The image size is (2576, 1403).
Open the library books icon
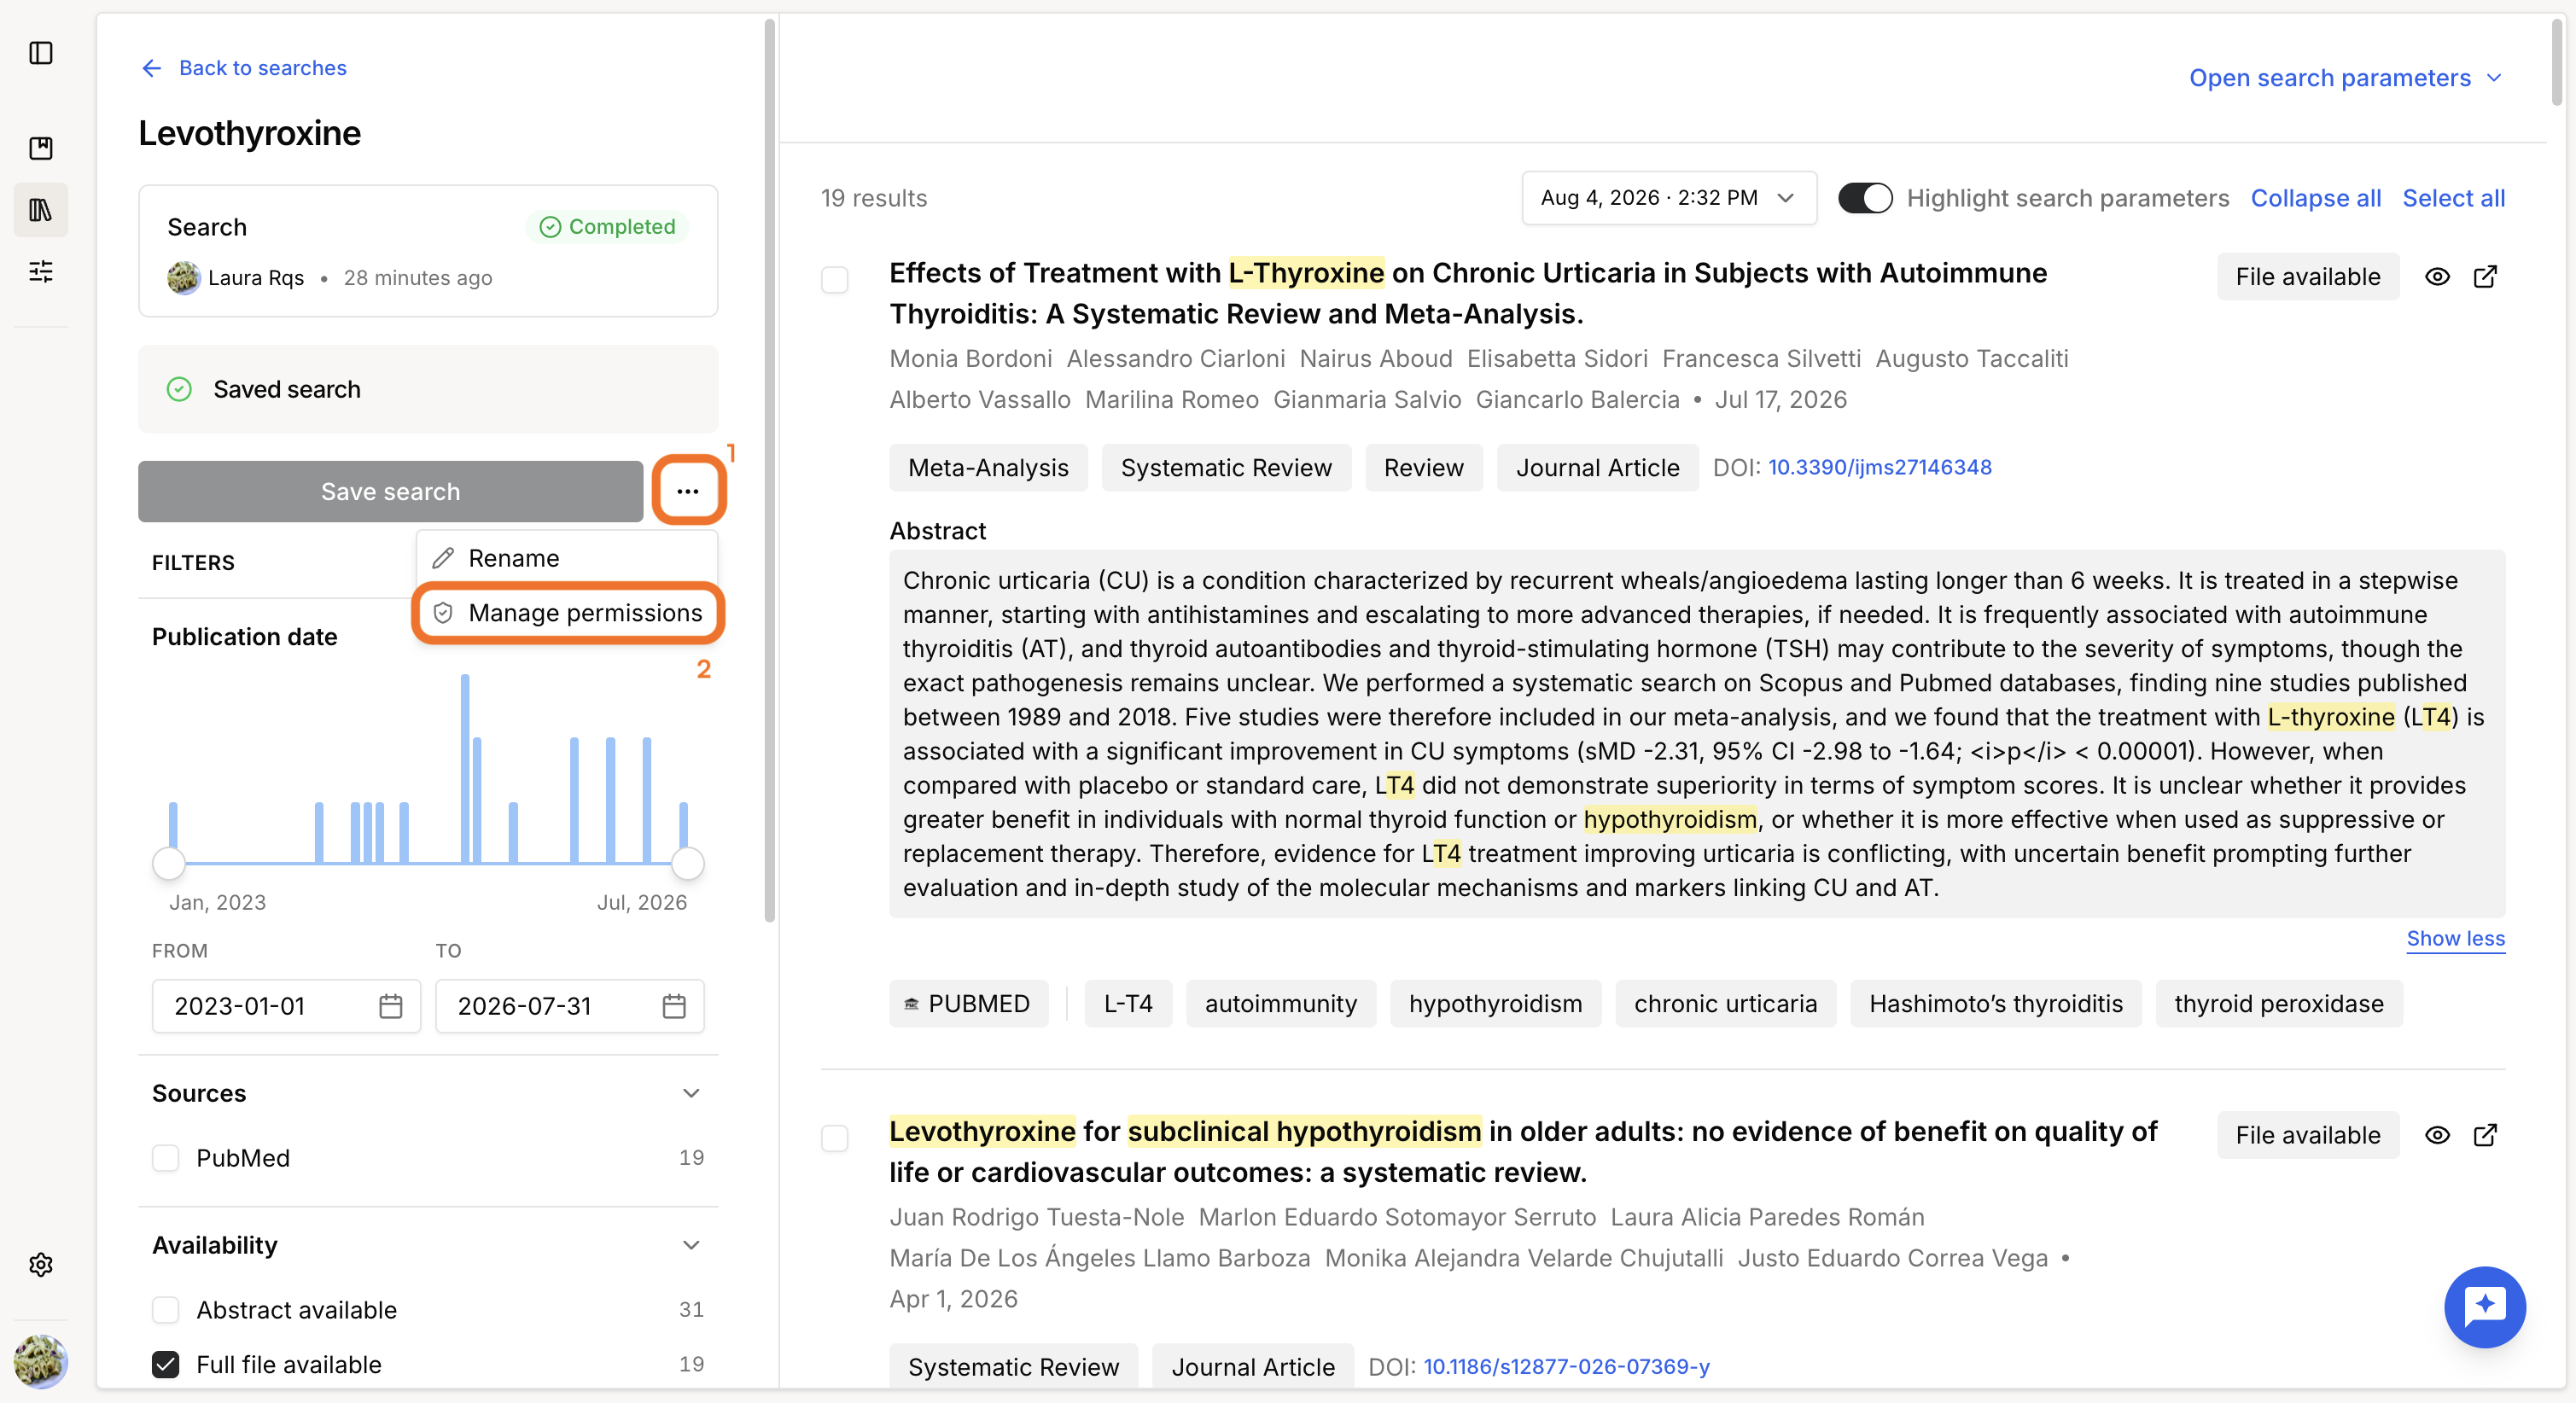tap(41, 210)
